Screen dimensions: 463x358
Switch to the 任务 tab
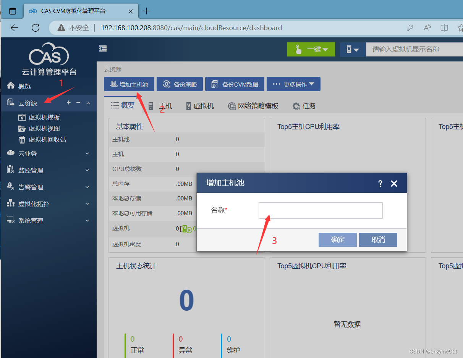point(304,106)
